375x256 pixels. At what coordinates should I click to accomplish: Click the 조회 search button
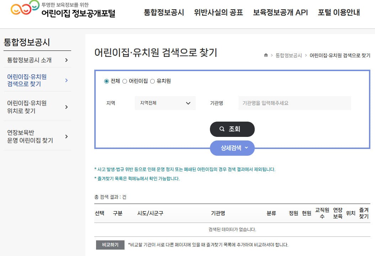(232, 129)
